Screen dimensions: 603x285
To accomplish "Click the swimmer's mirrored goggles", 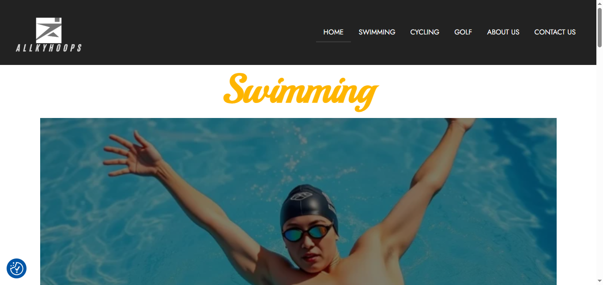I will (307, 232).
